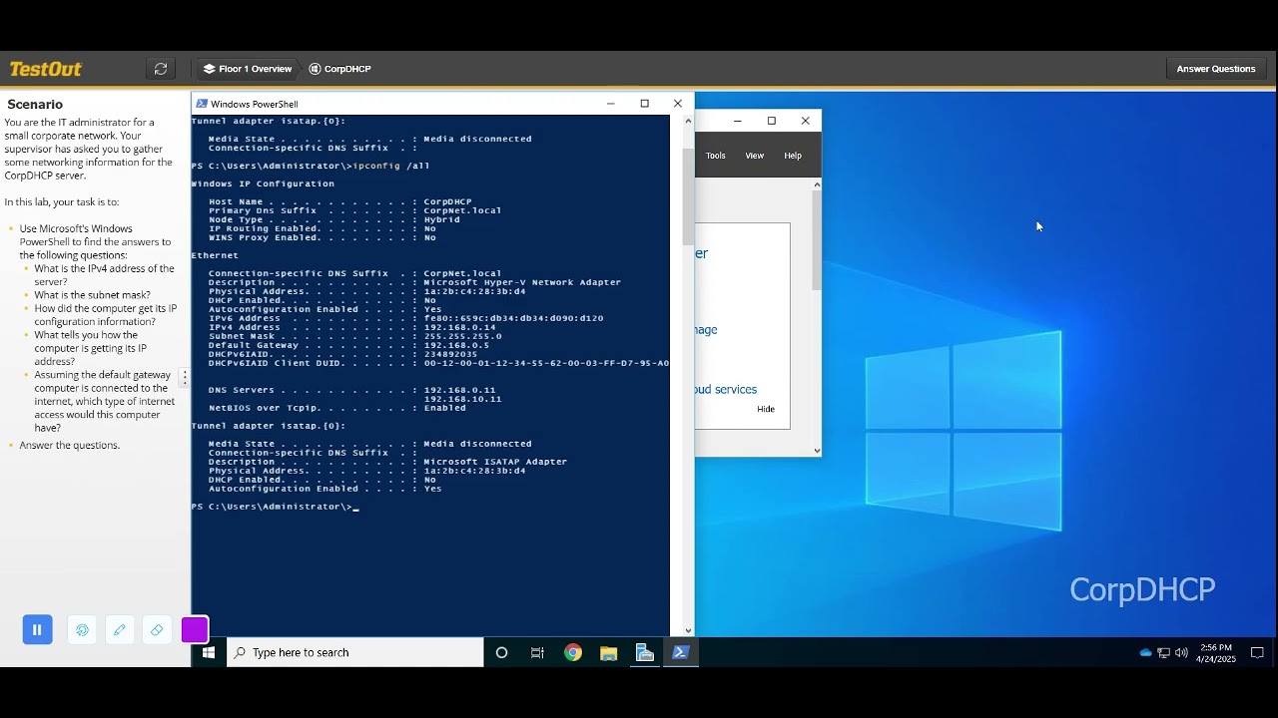The height and width of the screenshot is (718, 1278).
Task: Launch Google Chrome from the taskbar
Action: coord(573,652)
